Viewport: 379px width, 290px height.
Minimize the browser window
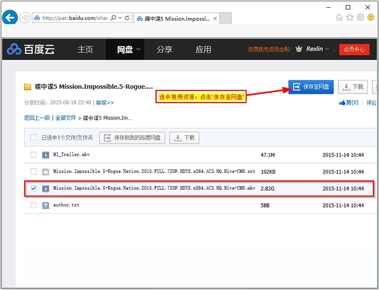(328, 7)
